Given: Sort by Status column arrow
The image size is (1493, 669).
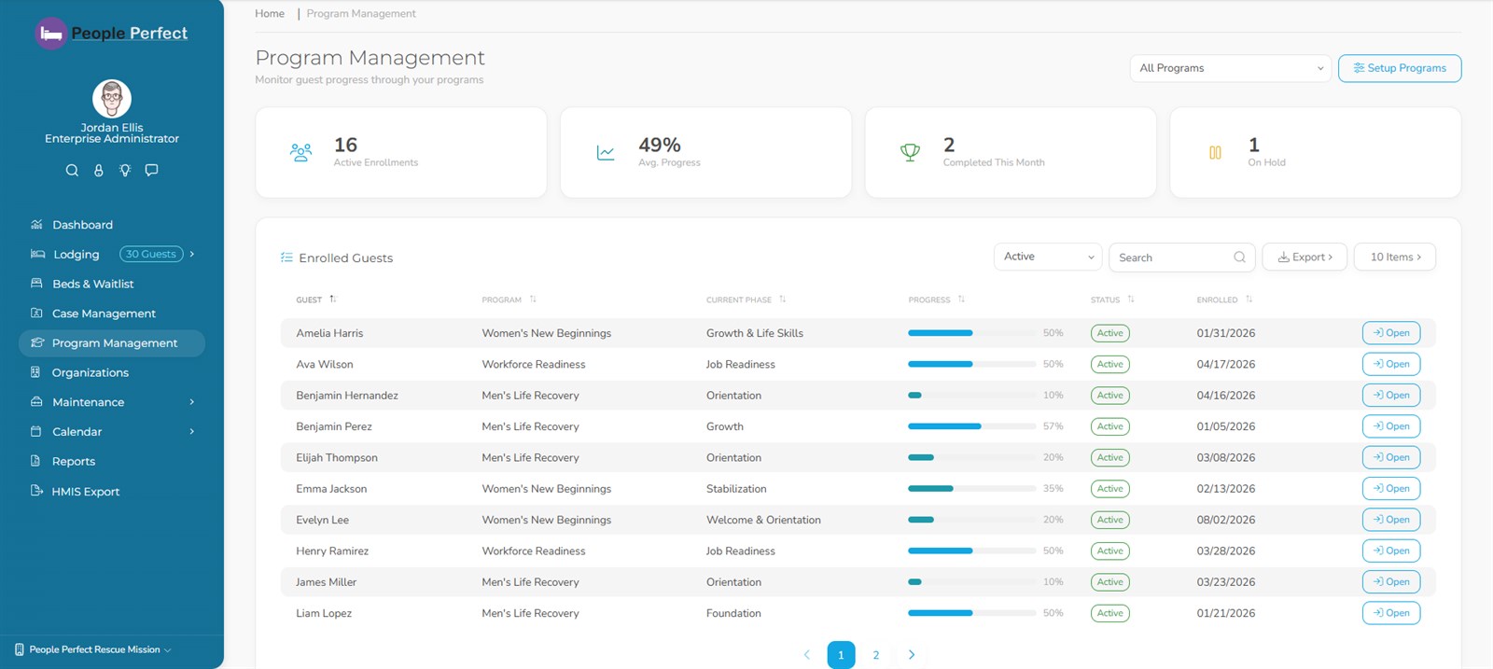Looking at the screenshot, I should click(1131, 300).
